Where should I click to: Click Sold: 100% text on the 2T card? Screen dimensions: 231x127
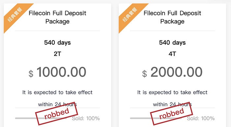tap(86, 118)
